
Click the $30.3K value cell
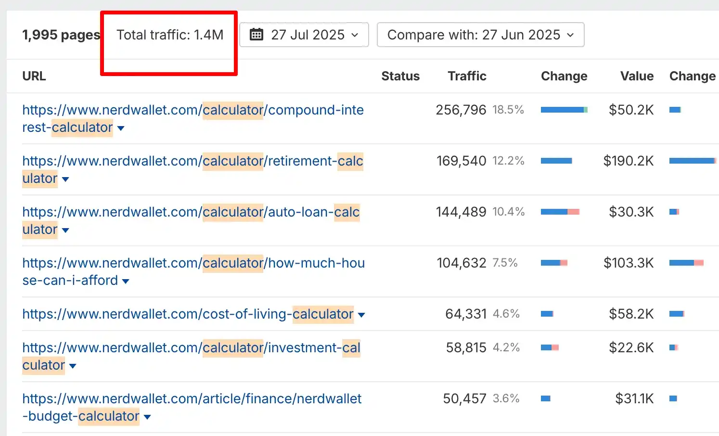[631, 212]
